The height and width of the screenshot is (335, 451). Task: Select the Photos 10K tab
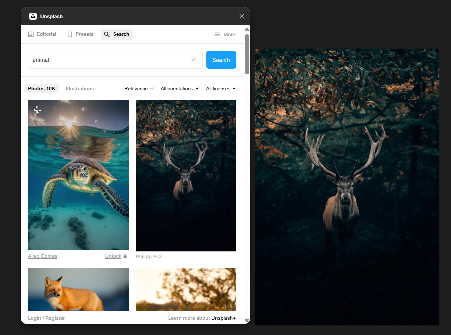point(42,89)
